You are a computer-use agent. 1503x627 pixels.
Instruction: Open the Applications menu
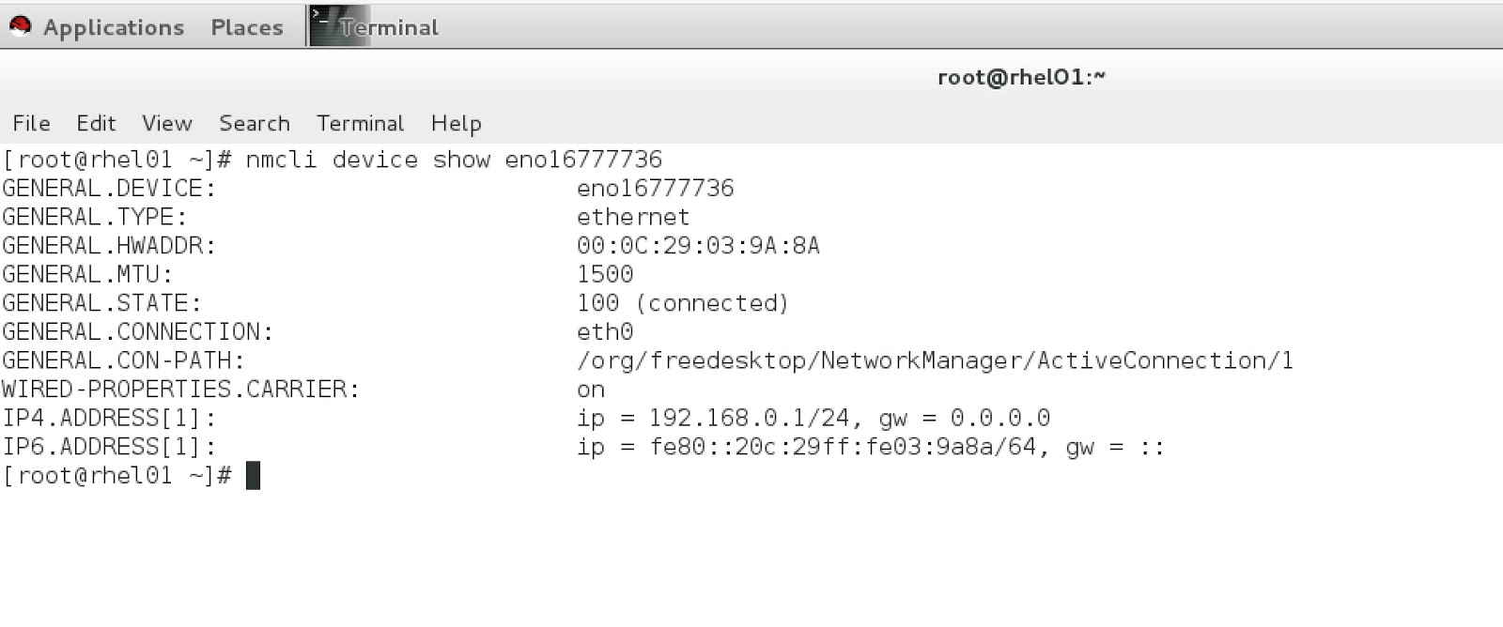112,27
